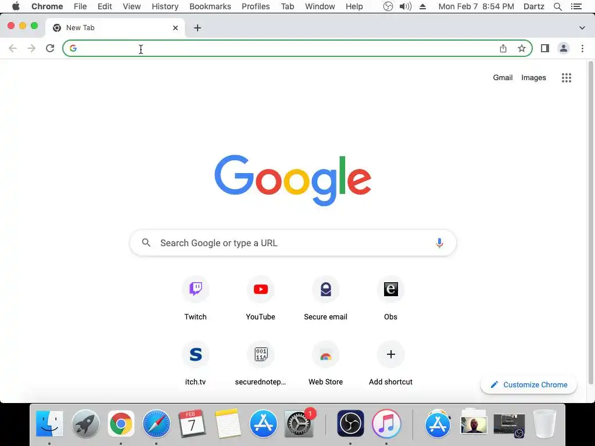The image size is (595, 446).
Task: Open the side panel
Action: point(545,48)
